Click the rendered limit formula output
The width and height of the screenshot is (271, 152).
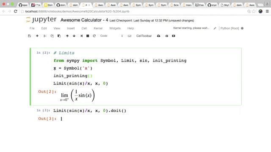(x=77, y=95)
